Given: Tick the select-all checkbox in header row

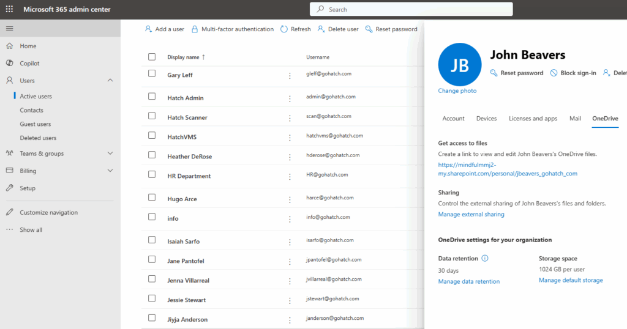Looking at the screenshot, I should (x=152, y=57).
